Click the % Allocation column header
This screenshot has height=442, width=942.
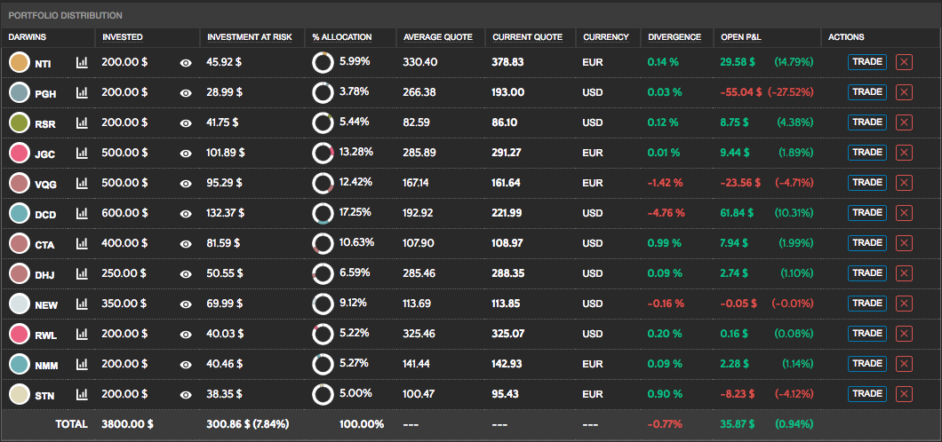point(342,37)
